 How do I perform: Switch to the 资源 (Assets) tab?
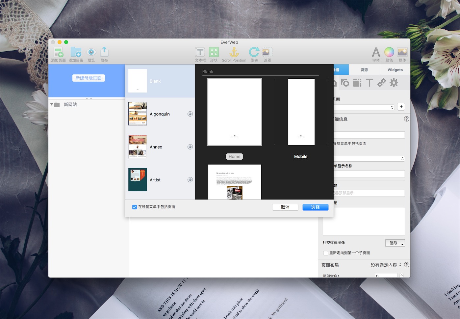pos(364,70)
